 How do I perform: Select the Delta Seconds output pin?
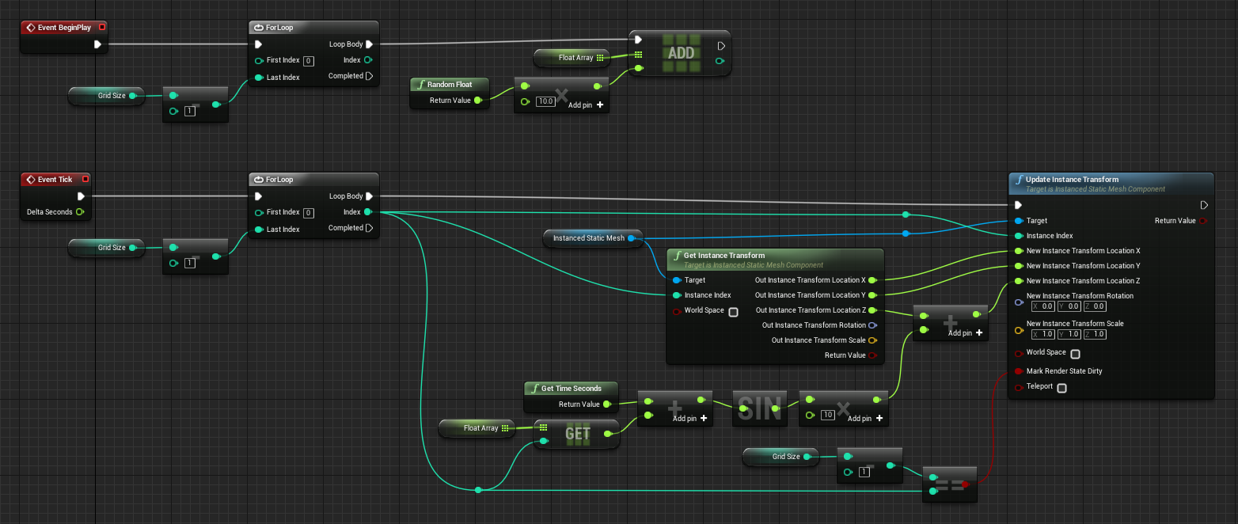[x=80, y=212]
